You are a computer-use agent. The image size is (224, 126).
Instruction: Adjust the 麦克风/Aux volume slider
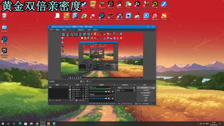coord(98,92)
